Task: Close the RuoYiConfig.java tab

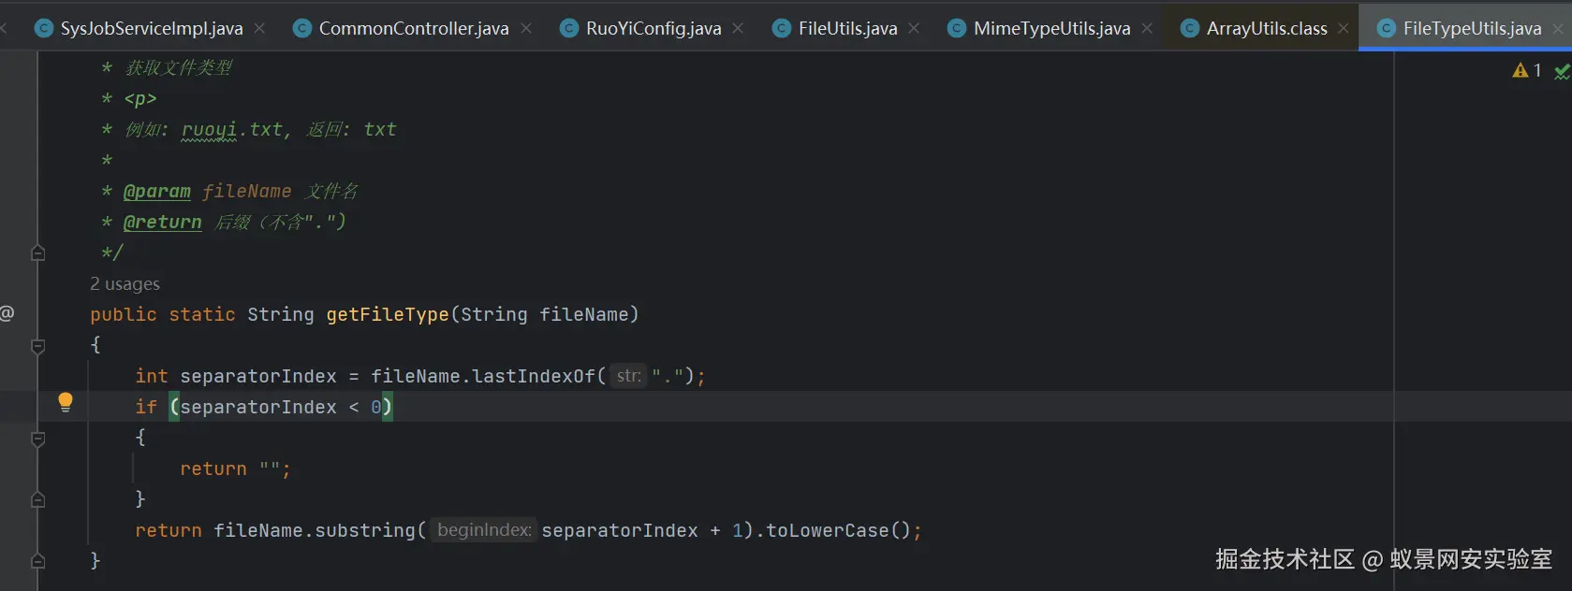Action: click(738, 29)
